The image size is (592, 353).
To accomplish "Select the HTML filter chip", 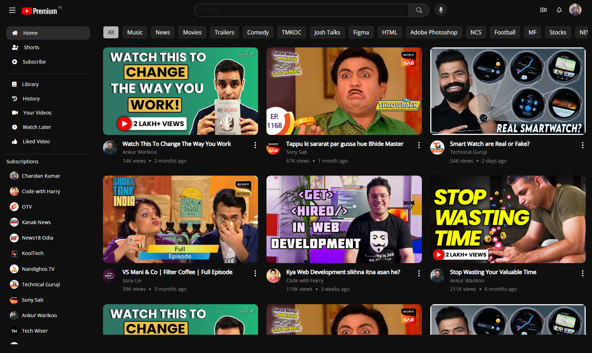I will pyautogui.click(x=390, y=32).
